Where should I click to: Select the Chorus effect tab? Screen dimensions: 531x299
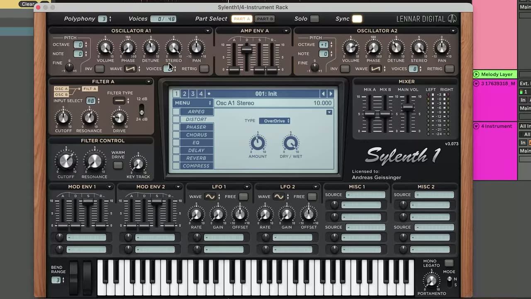196,135
